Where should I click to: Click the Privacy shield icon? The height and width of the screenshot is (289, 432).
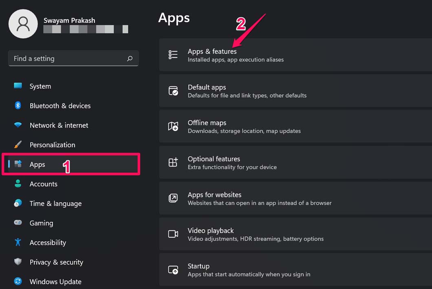click(18, 261)
